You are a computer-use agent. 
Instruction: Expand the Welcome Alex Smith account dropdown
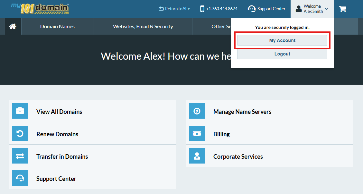312,9
